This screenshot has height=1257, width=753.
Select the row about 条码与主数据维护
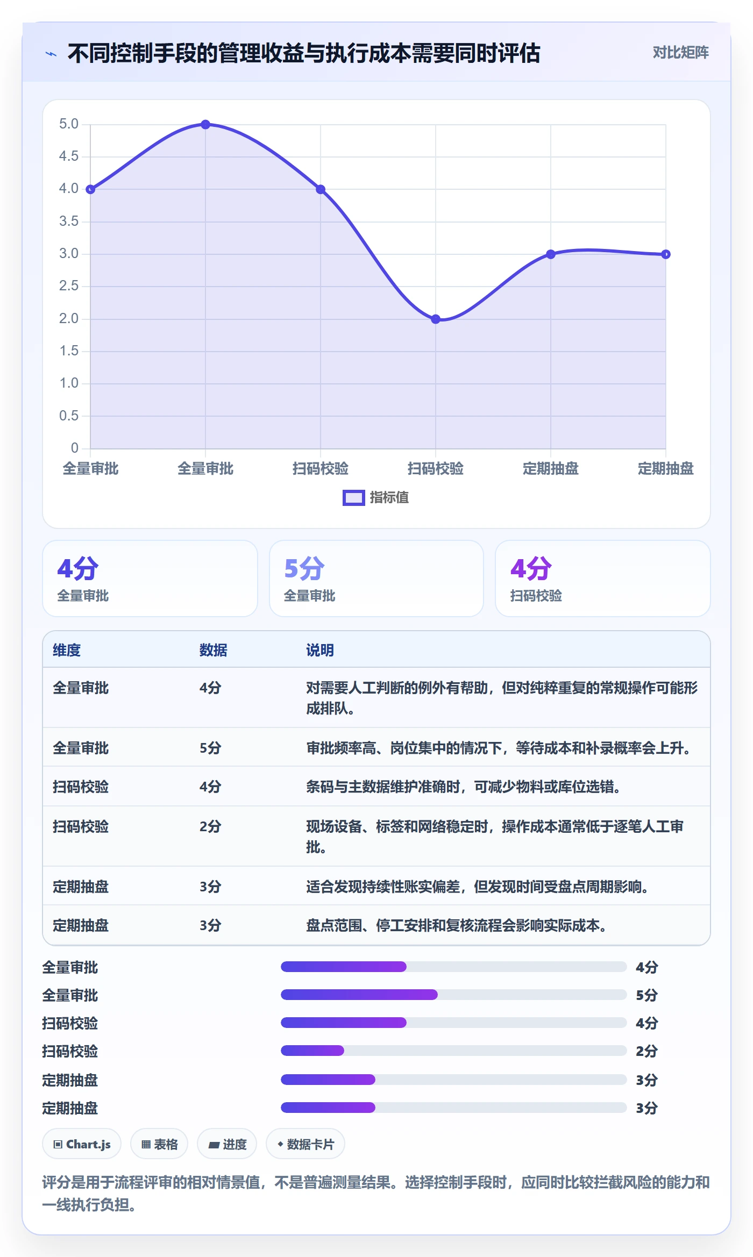pyautogui.click(x=376, y=787)
